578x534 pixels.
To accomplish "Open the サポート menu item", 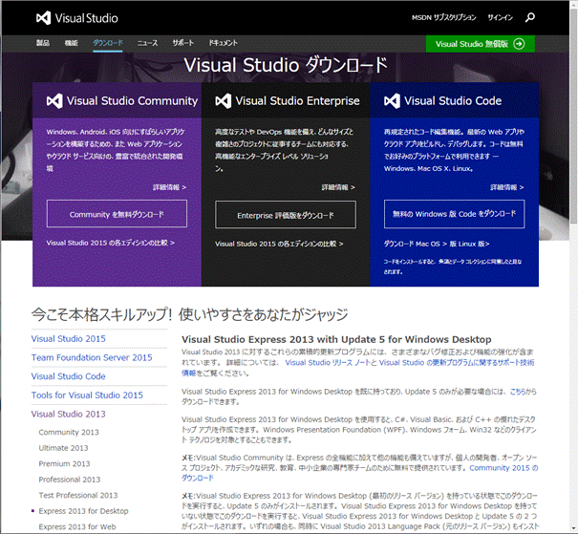I will (x=183, y=43).
